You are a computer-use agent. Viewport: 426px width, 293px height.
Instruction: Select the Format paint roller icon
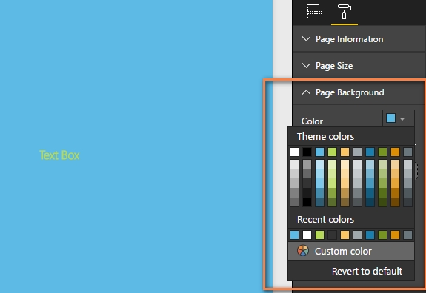pyautogui.click(x=345, y=12)
